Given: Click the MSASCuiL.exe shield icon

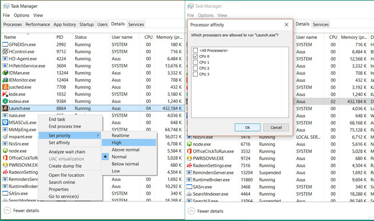Looking at the screenshot, I should [5, 122].
